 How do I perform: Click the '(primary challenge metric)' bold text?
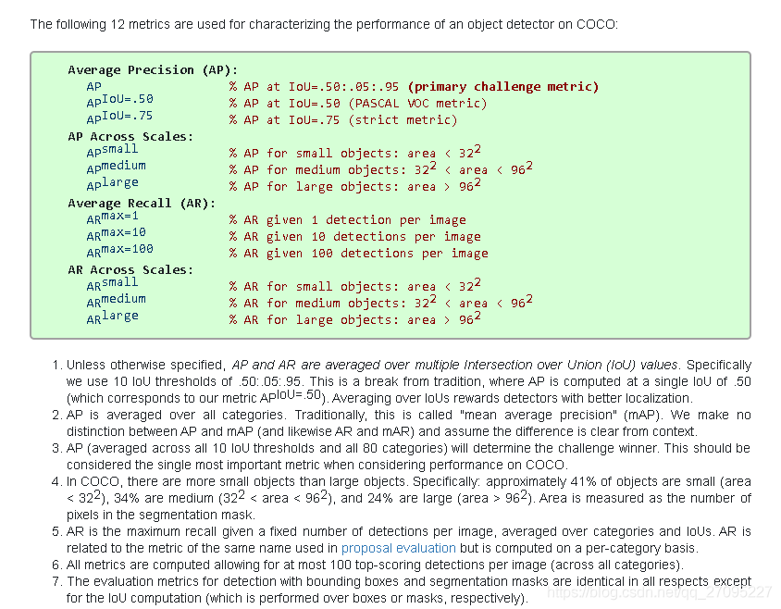(503, 87)
